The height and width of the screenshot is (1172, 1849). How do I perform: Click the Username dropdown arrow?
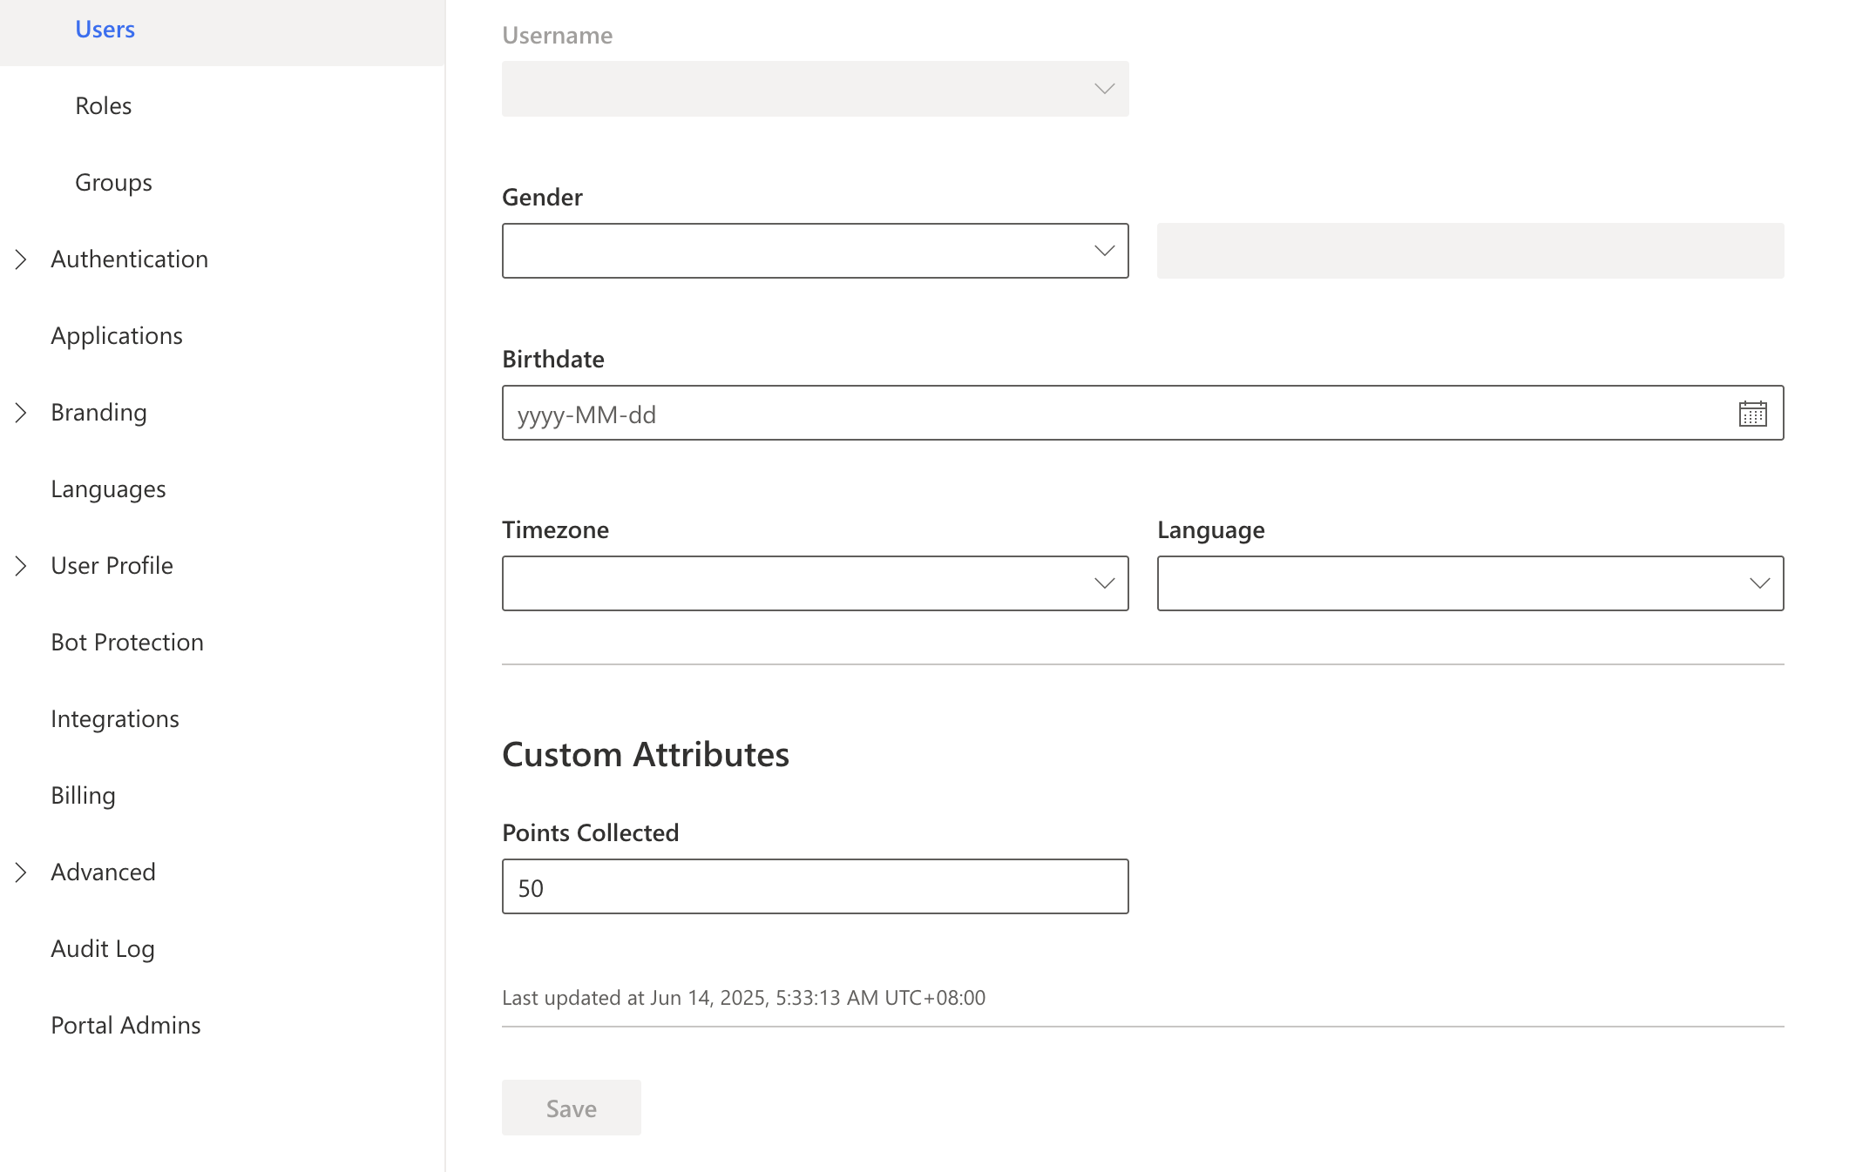pyautogui.click(x=1104, y=89)
